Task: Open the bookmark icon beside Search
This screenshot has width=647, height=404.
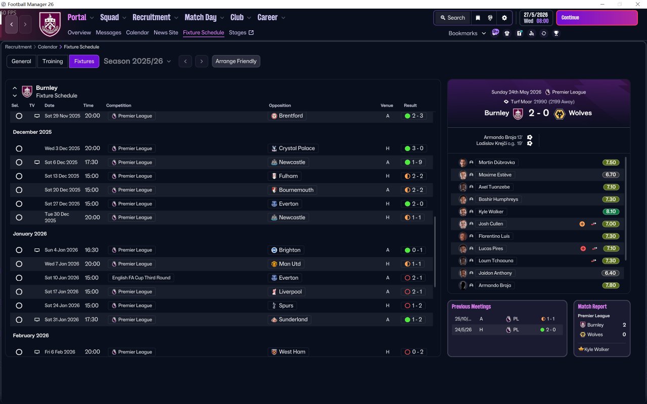Action: click(478, 18)
